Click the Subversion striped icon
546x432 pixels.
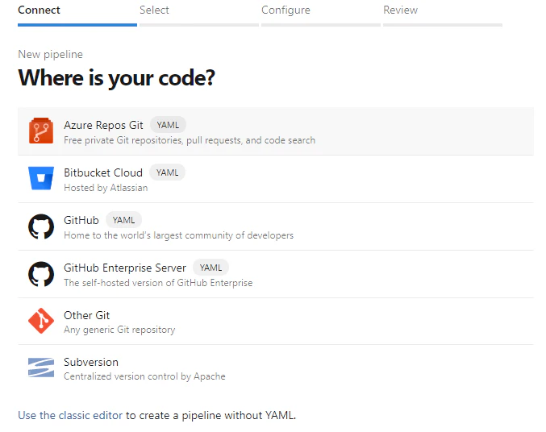pyautogui.click(x=41, y=368)
